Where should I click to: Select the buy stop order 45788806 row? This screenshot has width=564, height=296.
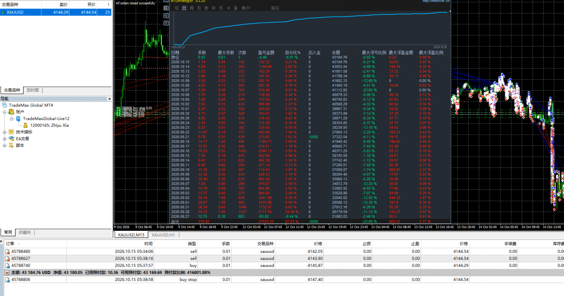pos(282,280)
